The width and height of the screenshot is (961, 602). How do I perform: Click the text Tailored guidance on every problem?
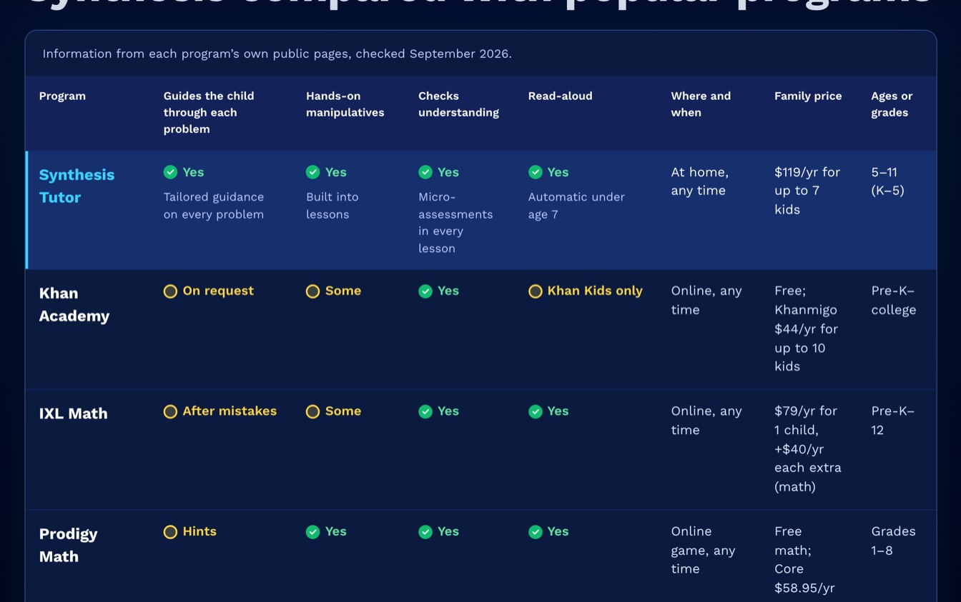tap(214, 206)
